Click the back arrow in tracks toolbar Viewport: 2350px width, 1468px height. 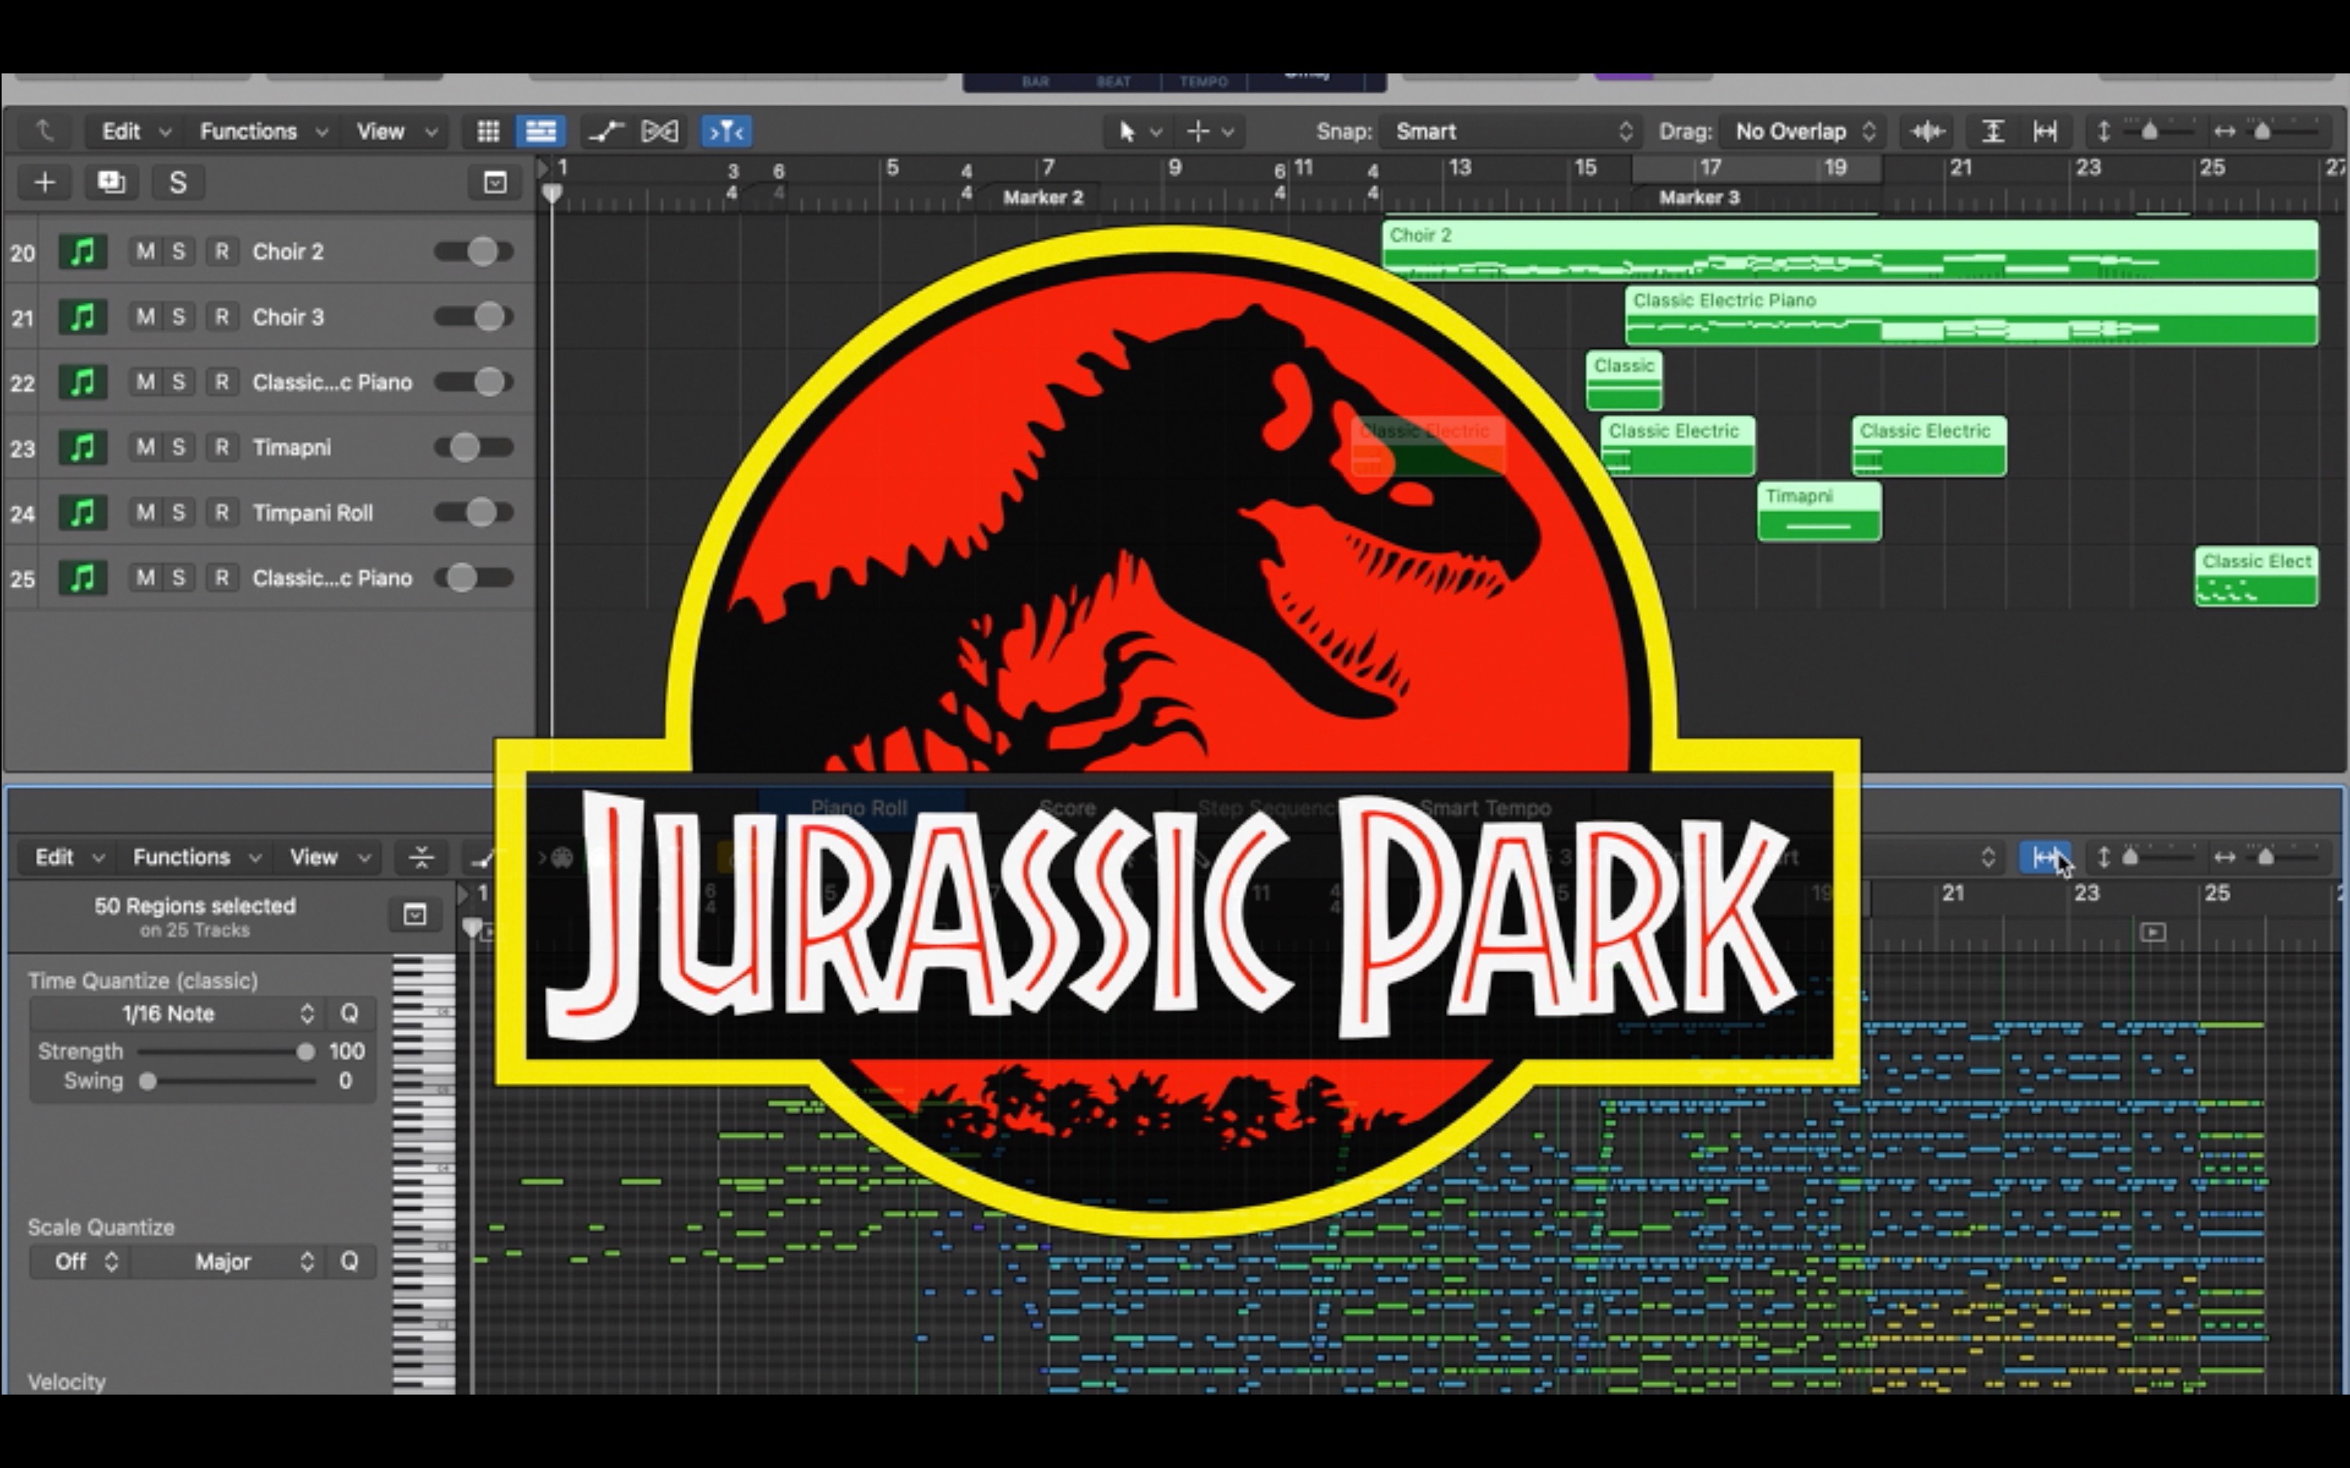click(x=44, y=131)
